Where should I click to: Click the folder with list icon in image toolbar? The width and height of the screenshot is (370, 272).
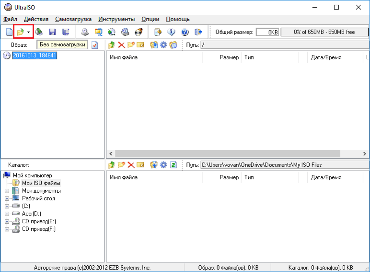click(173, 45)
